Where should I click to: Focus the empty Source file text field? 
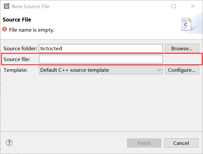coord(101,59)
